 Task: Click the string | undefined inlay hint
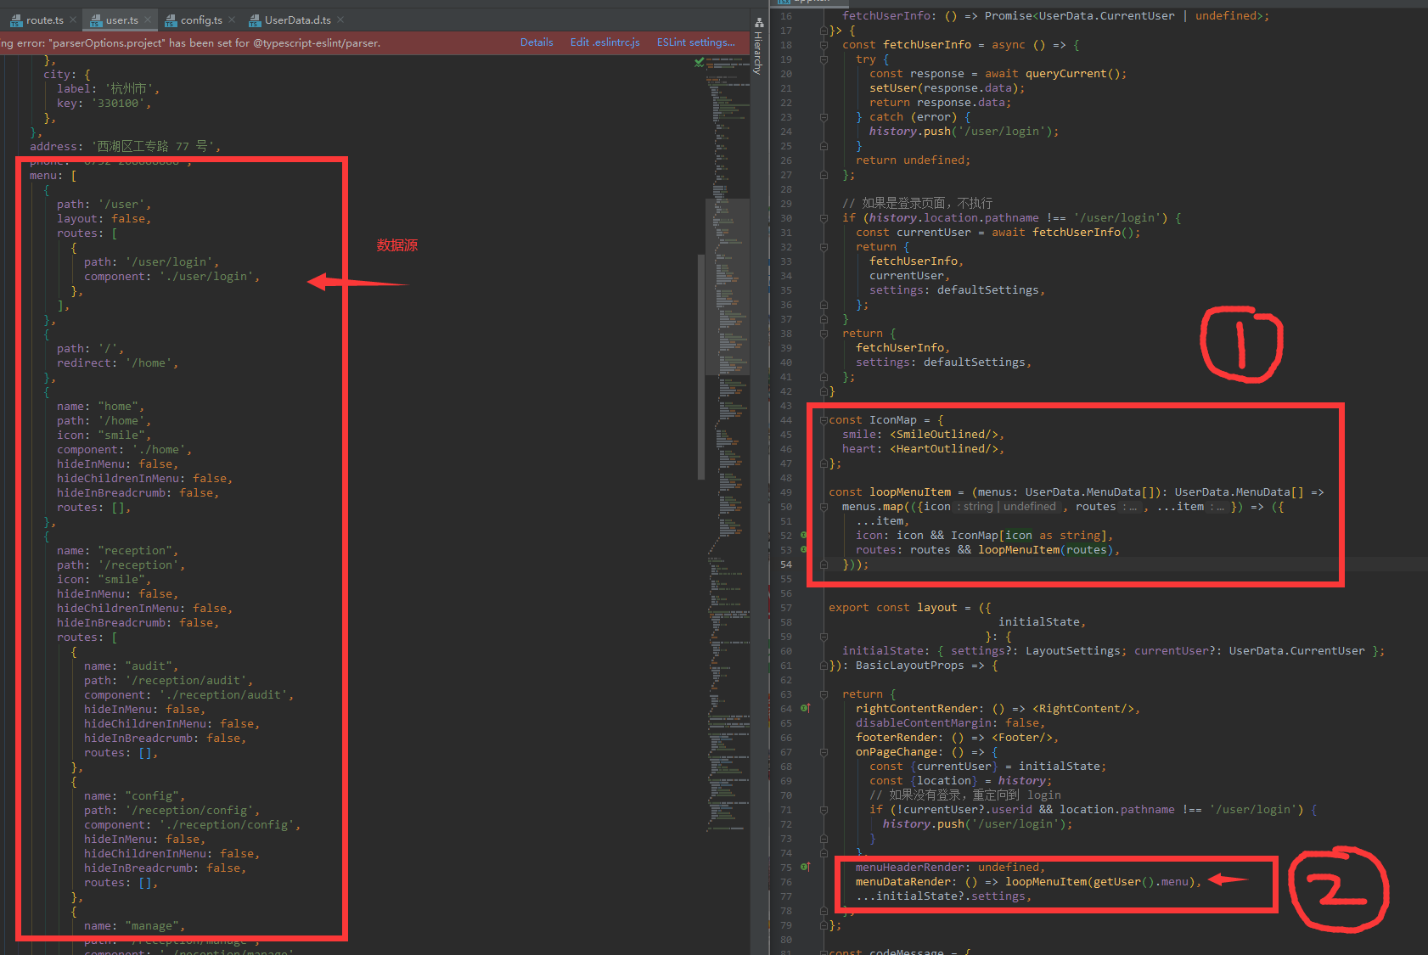coord(1008,507)
